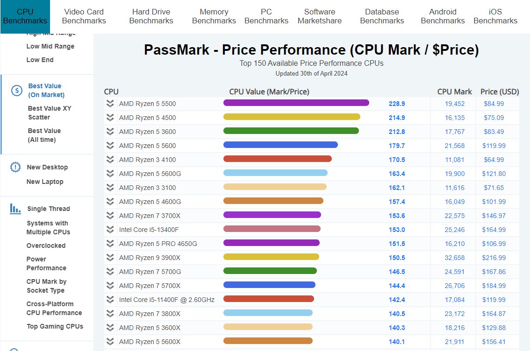This screenshot has width=530, height=351.
Task: Open the PC Benchmarks tab
Action: click(x=266, y=16)
